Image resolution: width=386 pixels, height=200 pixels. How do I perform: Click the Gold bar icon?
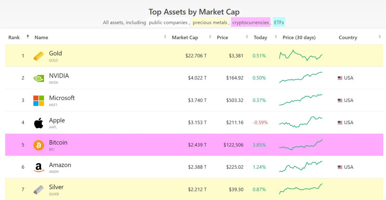click(x=39, y=56)
